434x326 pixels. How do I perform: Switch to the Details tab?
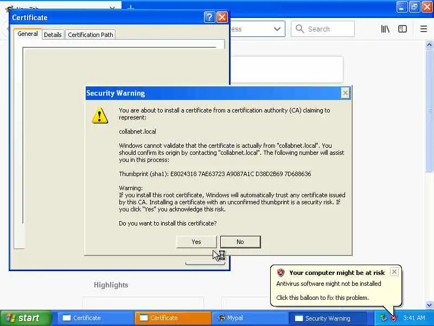tap(53, 35)
